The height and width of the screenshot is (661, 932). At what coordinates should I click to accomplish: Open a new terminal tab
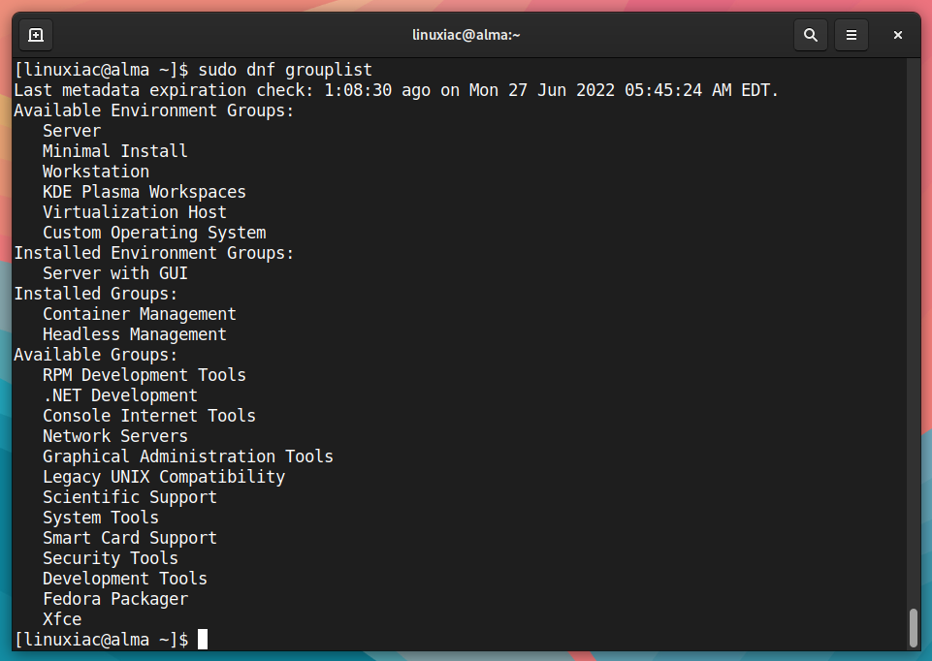36,35
